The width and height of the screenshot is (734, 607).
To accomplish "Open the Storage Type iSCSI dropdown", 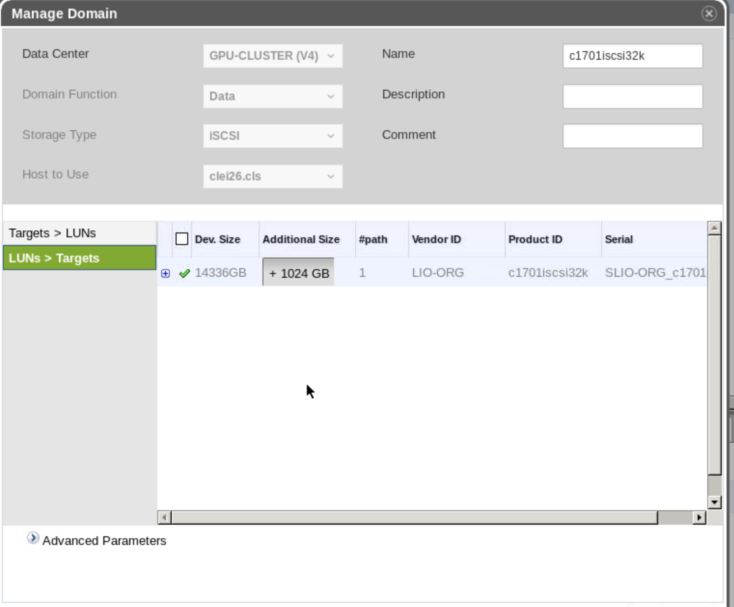I will [272, 136].
